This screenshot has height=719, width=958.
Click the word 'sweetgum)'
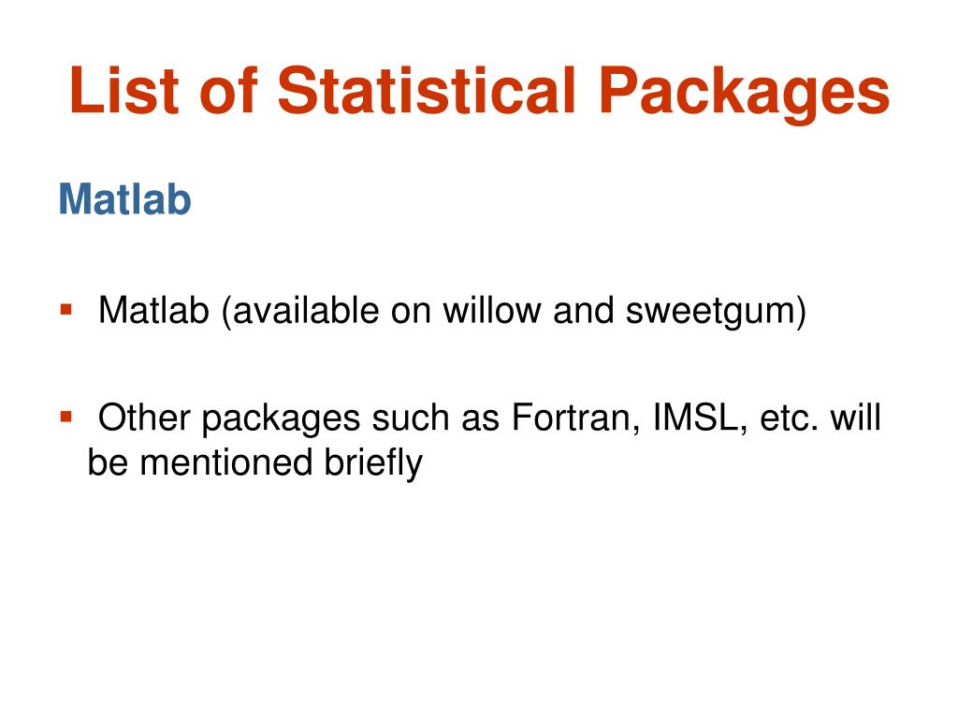pos(716,313)
